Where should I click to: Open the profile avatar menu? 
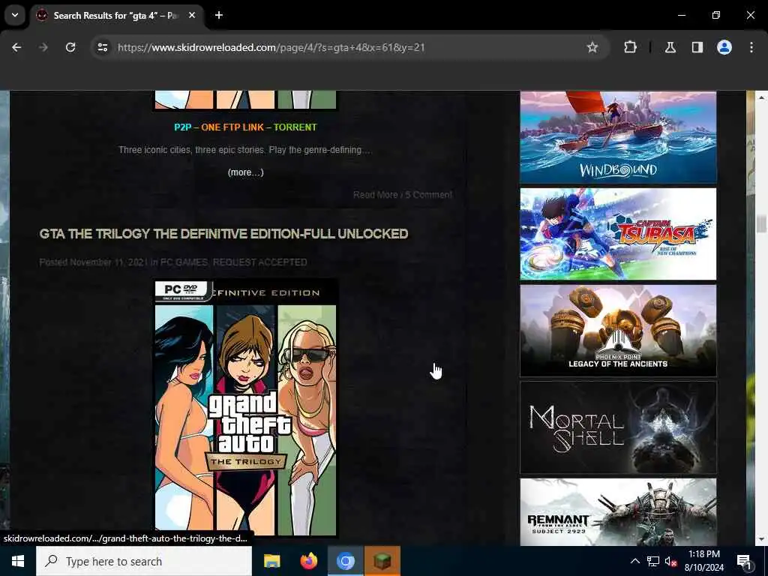click(x=724, y=47)
